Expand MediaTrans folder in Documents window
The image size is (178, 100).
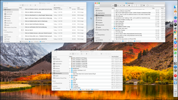pos(70,69)
